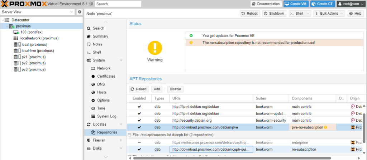This screenshot has width=367, height=160.
Task: Select local-lvm (proximus) storage
Action: point(38,50)
